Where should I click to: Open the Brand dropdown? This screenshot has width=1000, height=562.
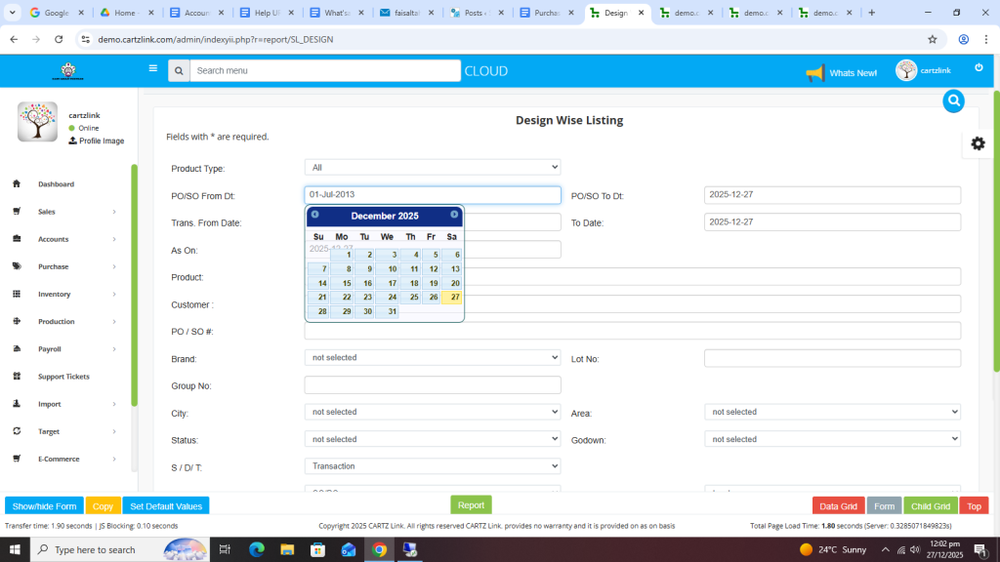[433, 358]
